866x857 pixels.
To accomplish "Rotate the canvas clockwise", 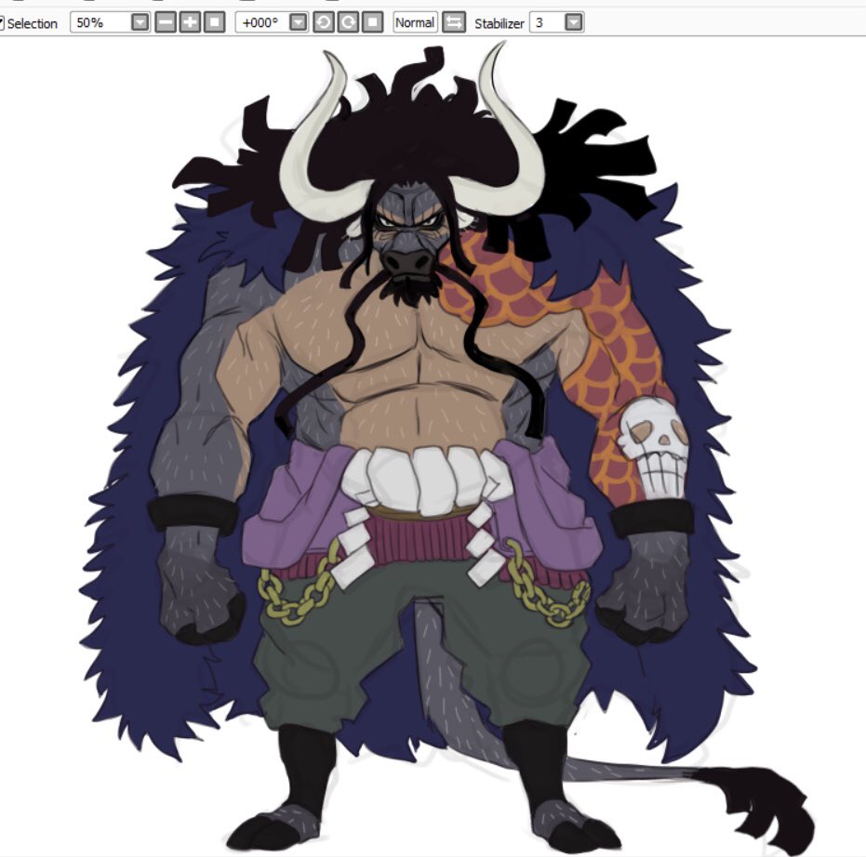I will click(348, 22).
